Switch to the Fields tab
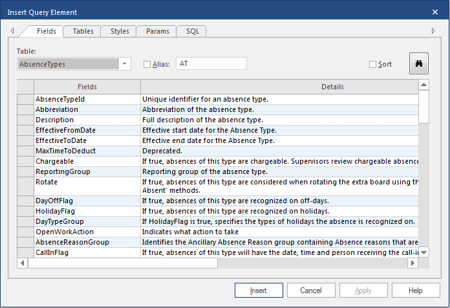This screenshot has height=308, width=450. tap(46, 31)
